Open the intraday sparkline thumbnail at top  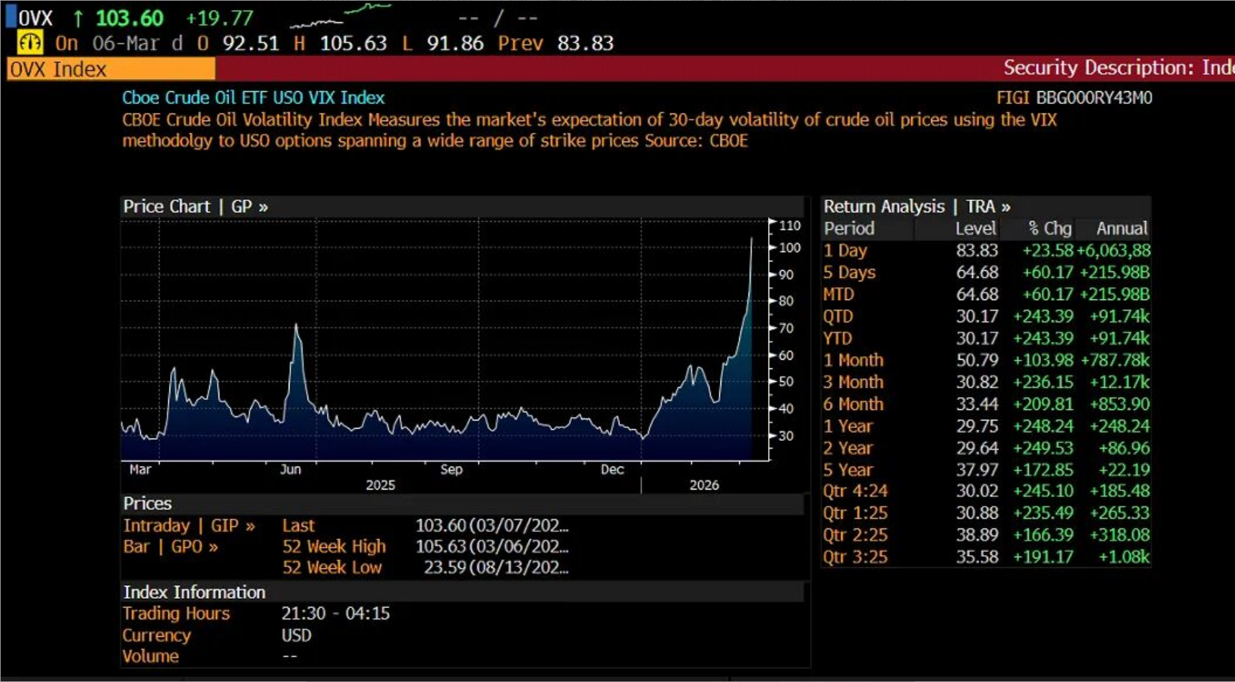(x=341, y=17)
